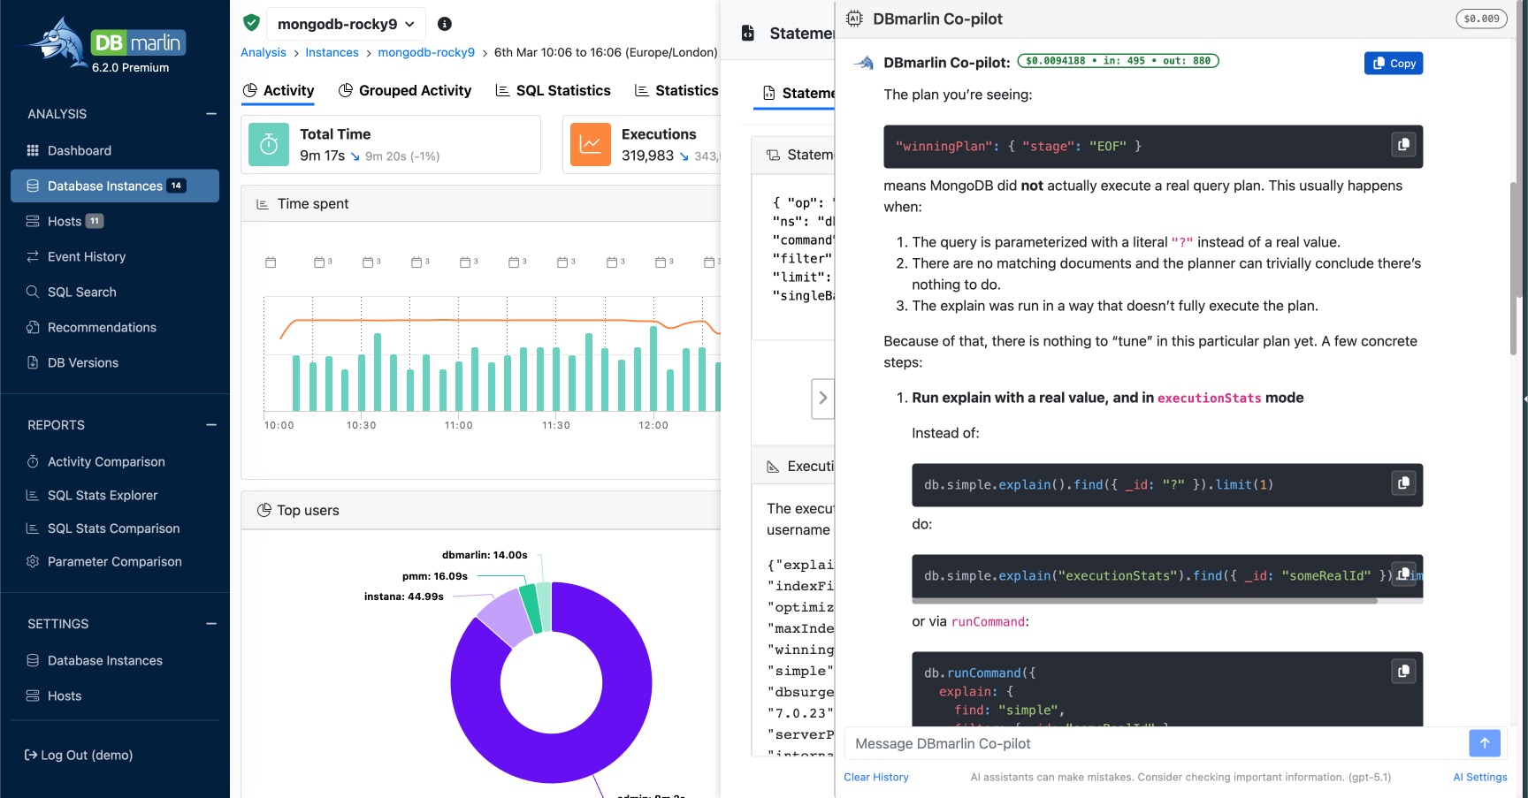Click the Statement document icon

pos(748,33)
